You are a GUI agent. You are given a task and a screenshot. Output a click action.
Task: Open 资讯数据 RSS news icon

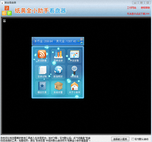[42, 56]
